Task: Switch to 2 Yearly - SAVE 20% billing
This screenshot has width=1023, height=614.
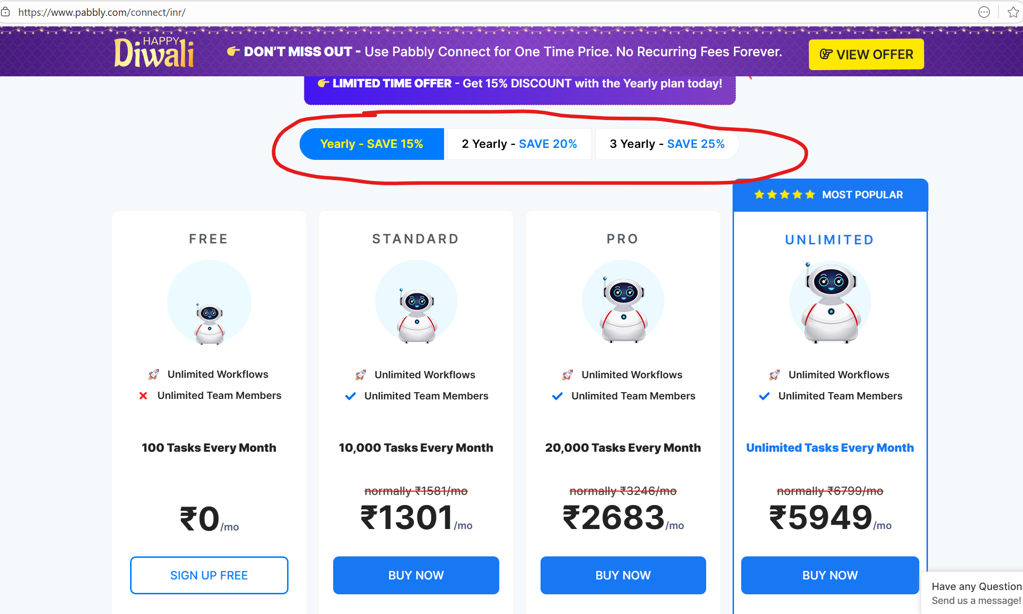Action: point(519,144)
